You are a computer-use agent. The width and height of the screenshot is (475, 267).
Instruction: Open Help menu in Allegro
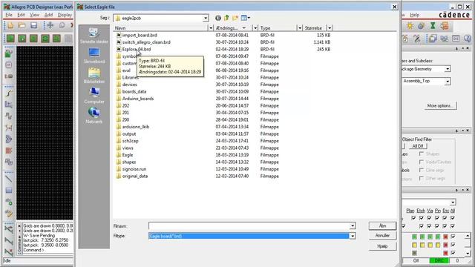tap(414, 15)
